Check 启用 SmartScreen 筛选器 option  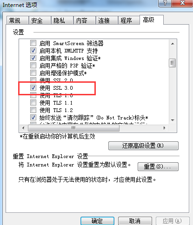coord(33,43)
